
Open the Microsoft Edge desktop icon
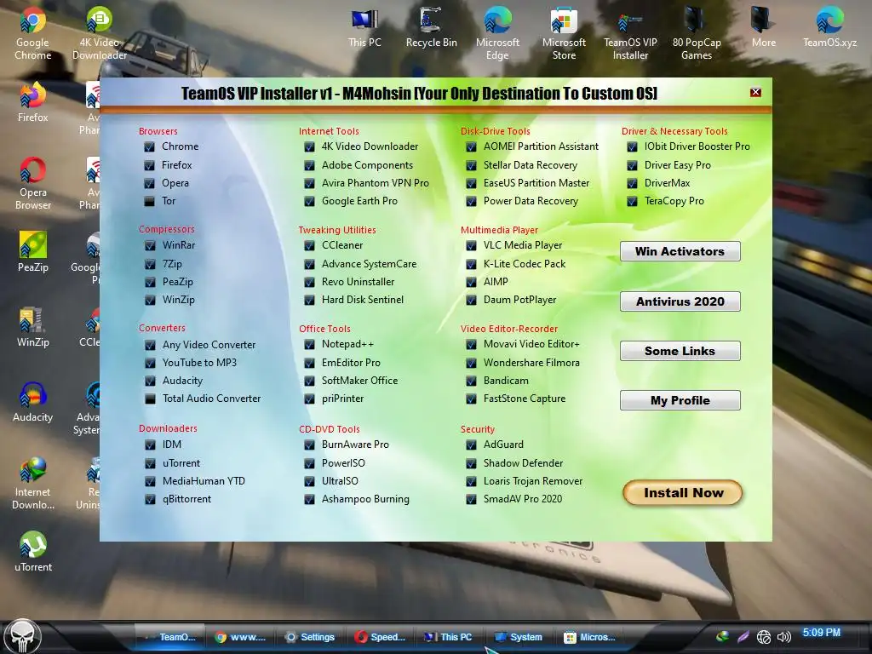tap(497, 33)
